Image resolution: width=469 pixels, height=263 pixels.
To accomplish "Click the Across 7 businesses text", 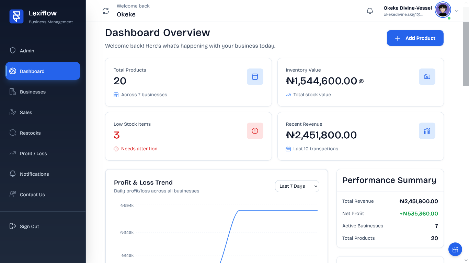I will (144, 95).
